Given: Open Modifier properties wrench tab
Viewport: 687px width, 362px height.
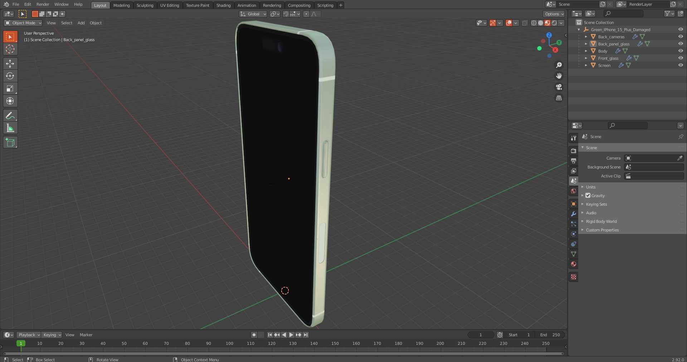Looking at the screenshot, I should tap(574, 214).
